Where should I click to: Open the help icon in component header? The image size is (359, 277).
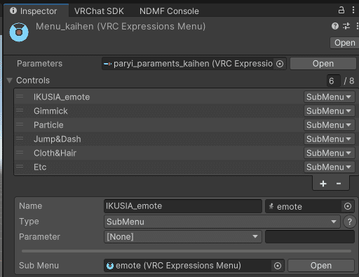(x=335, y=26)
